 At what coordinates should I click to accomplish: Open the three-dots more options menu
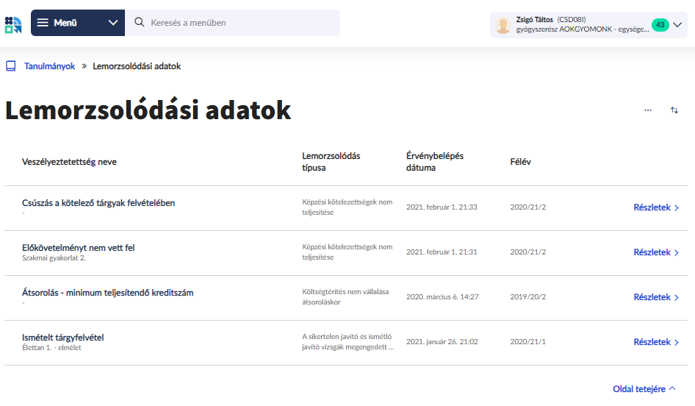pos(648,110)
